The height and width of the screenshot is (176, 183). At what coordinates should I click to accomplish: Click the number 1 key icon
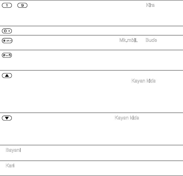pyautogui.click(x=7, y=5)
